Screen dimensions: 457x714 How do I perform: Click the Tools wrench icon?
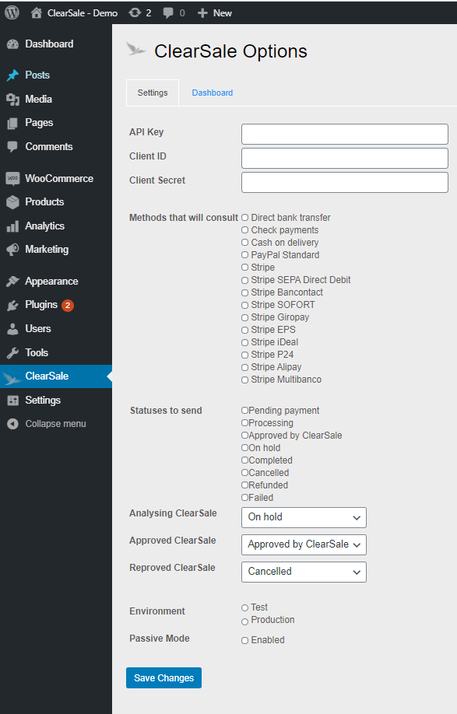pyautogui.click(x=12, y=353)
